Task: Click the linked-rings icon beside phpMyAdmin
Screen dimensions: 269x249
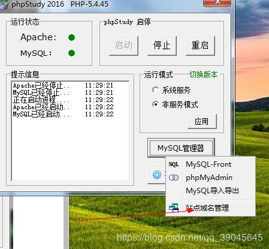Action: 174,178
